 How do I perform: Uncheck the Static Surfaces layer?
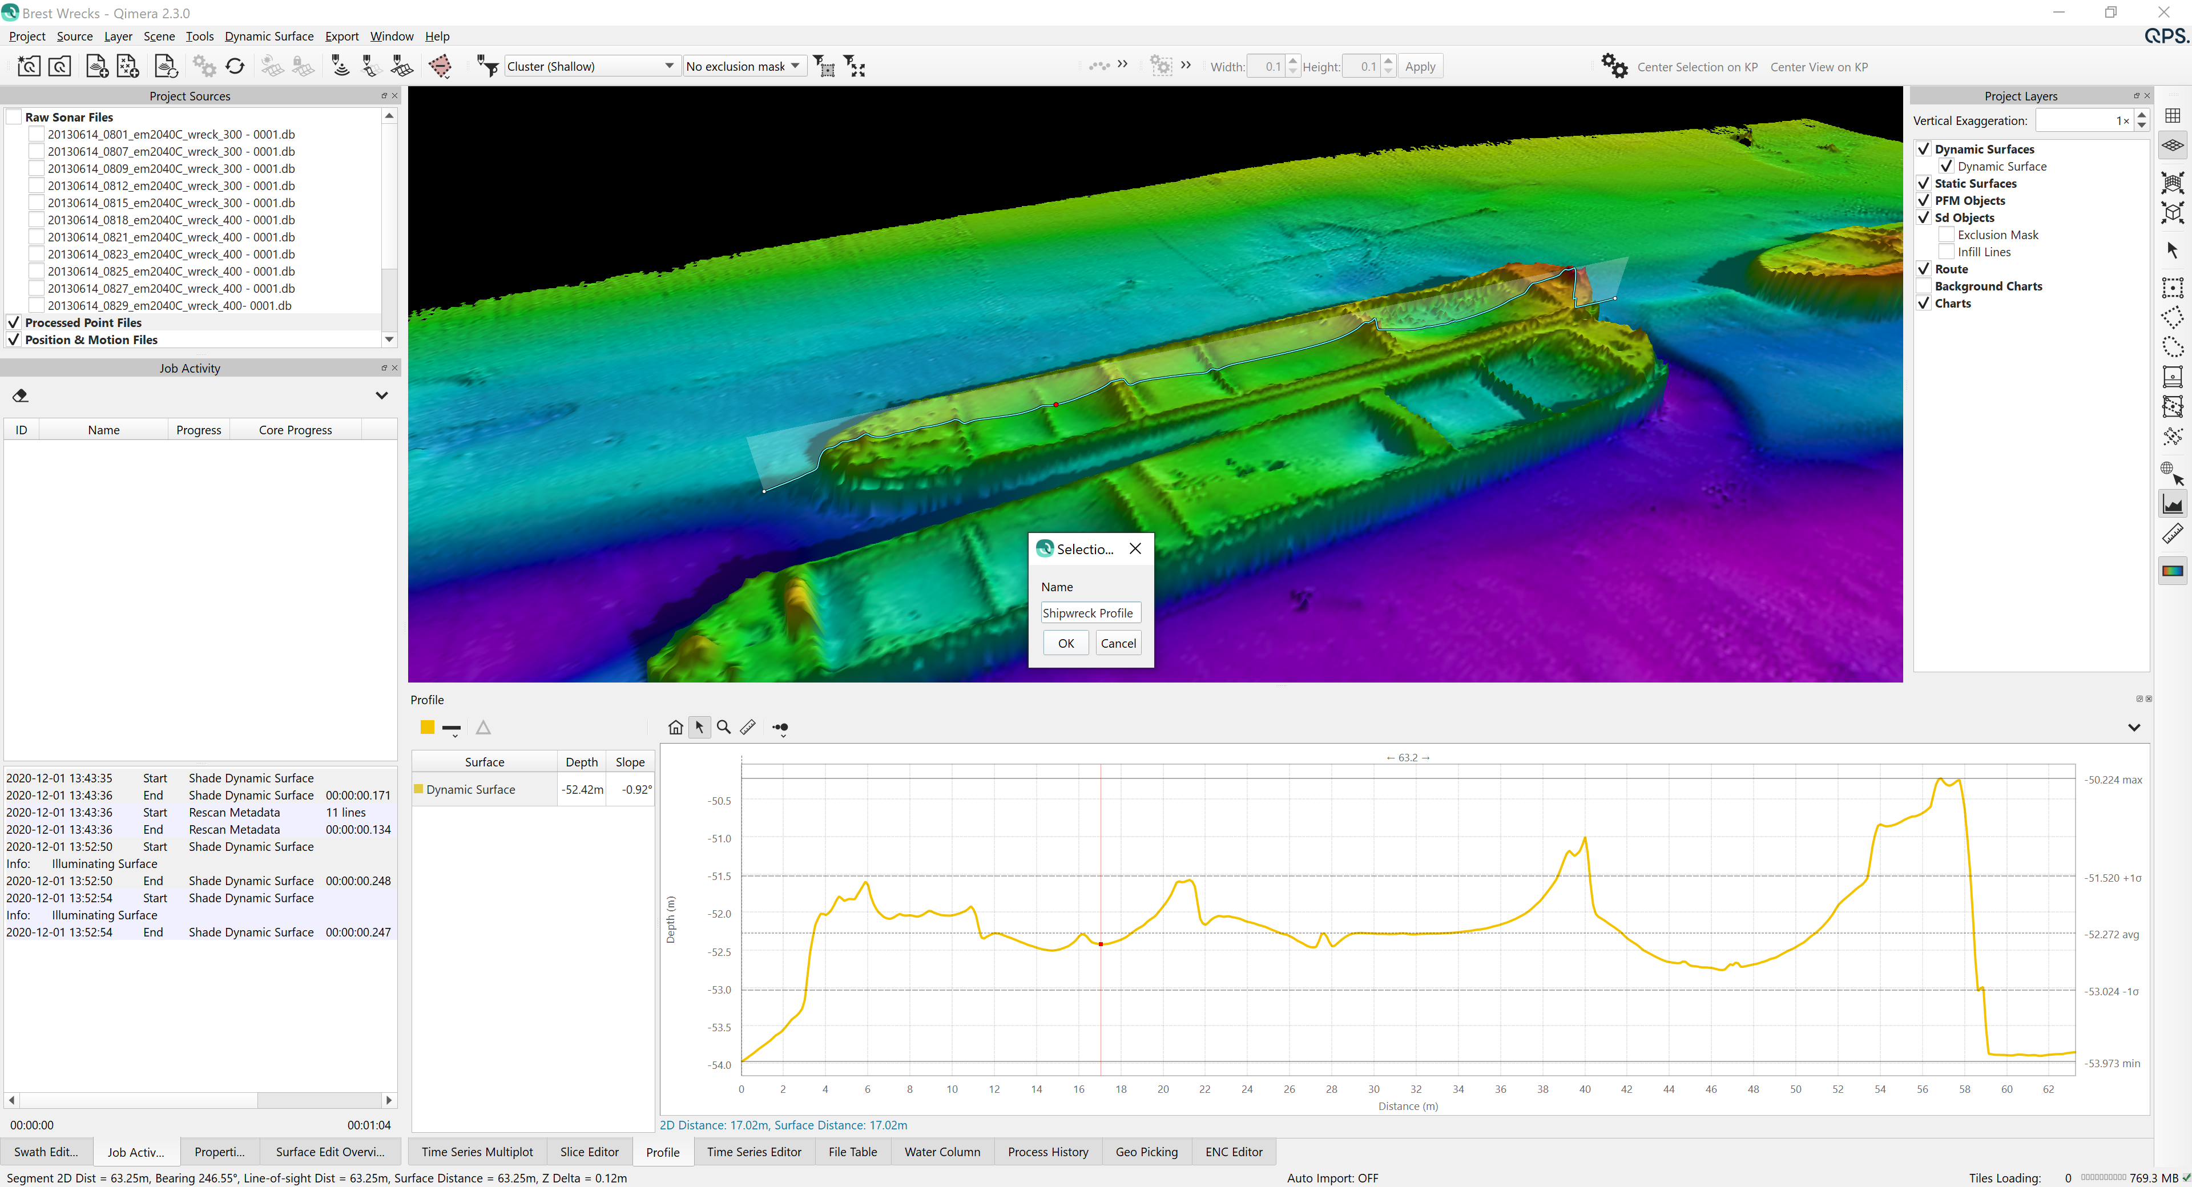[x=1923, y=184]
